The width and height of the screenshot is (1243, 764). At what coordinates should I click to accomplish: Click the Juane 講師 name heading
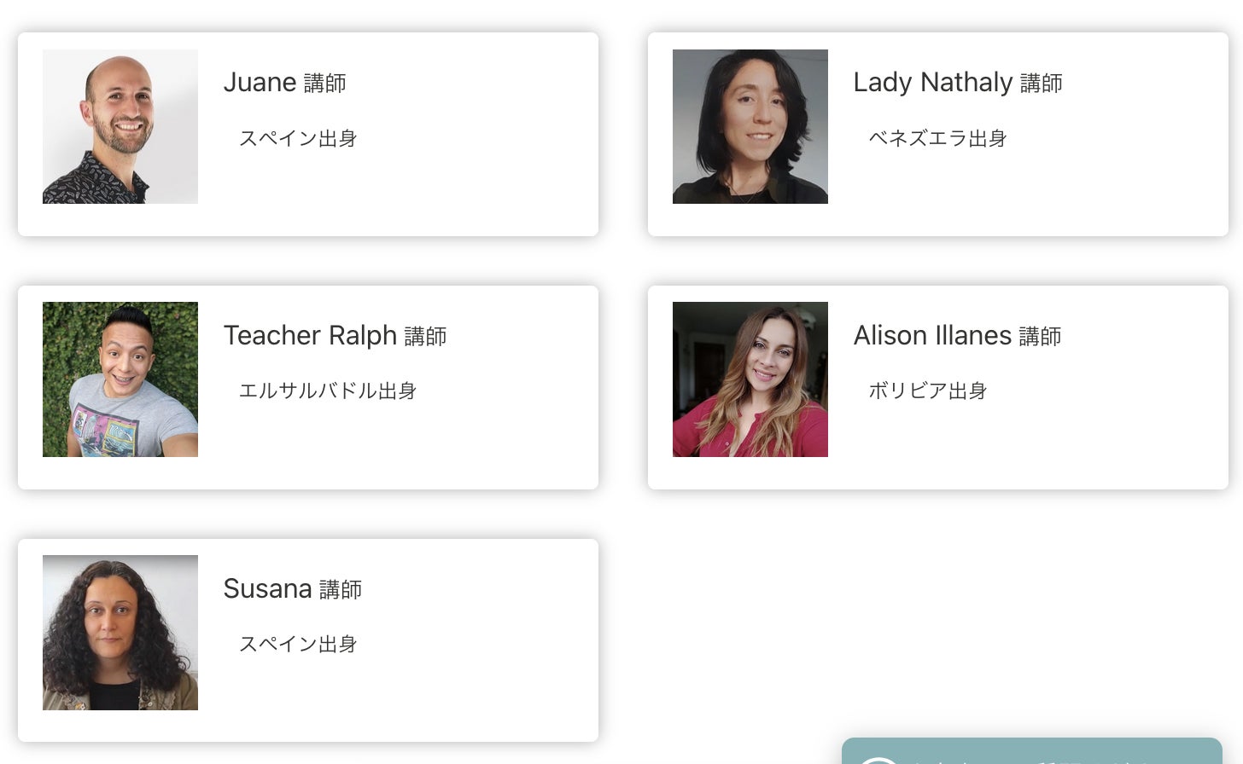click(284, 83)
